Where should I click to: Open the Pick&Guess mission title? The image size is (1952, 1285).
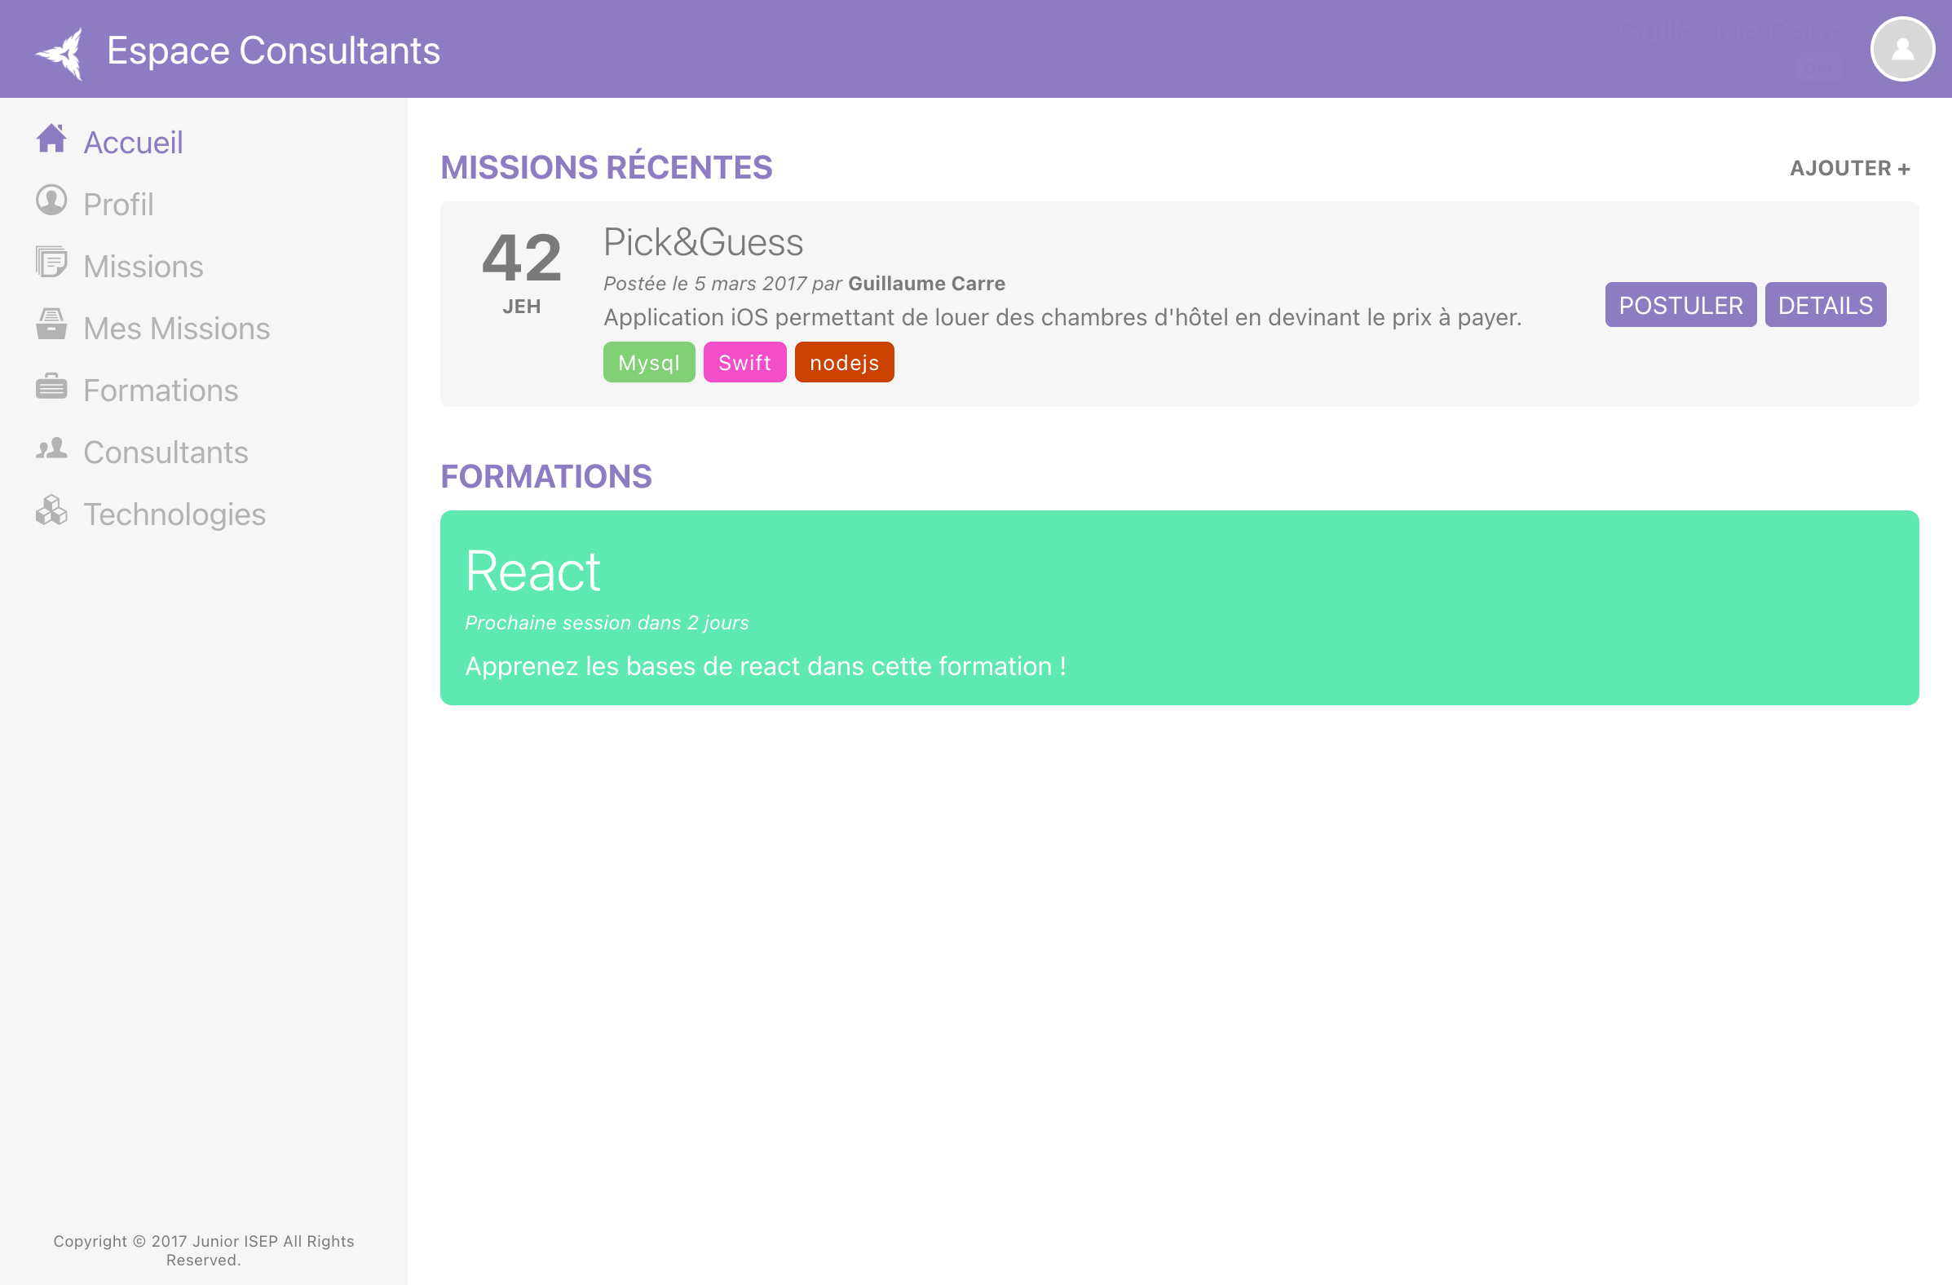(x=703, y=243)
